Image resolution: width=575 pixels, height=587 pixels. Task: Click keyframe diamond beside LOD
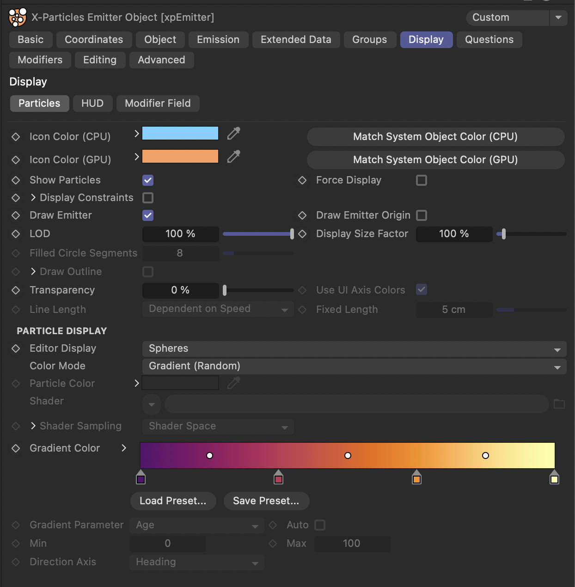coord(16,234)
